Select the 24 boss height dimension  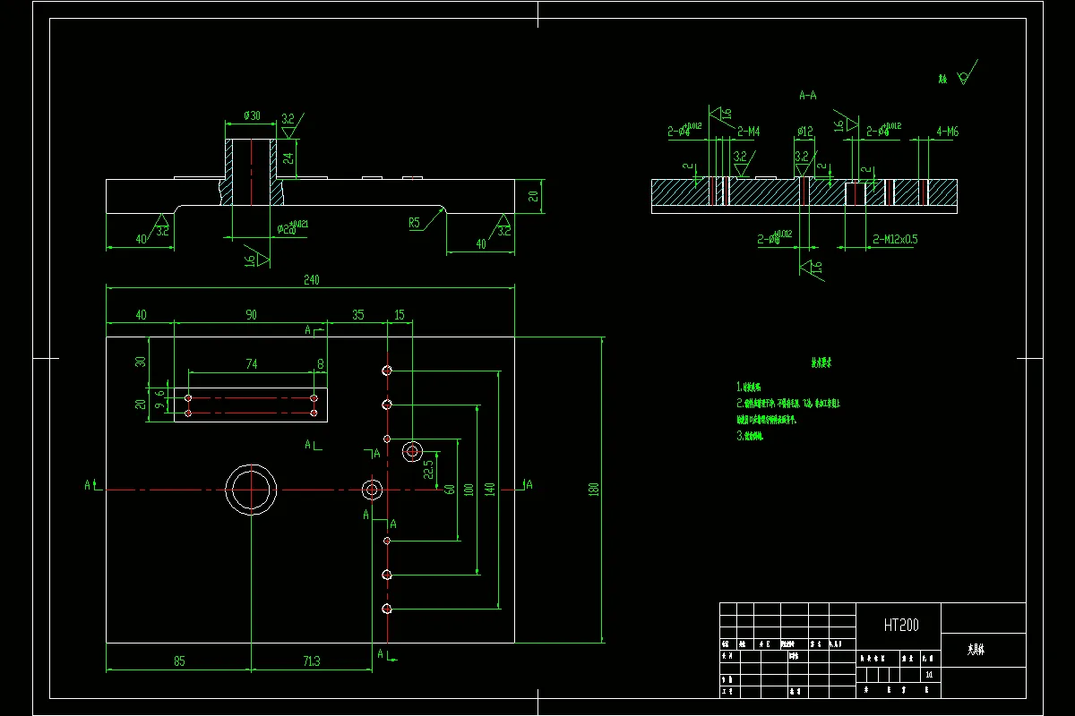click(x=288, y=158)
